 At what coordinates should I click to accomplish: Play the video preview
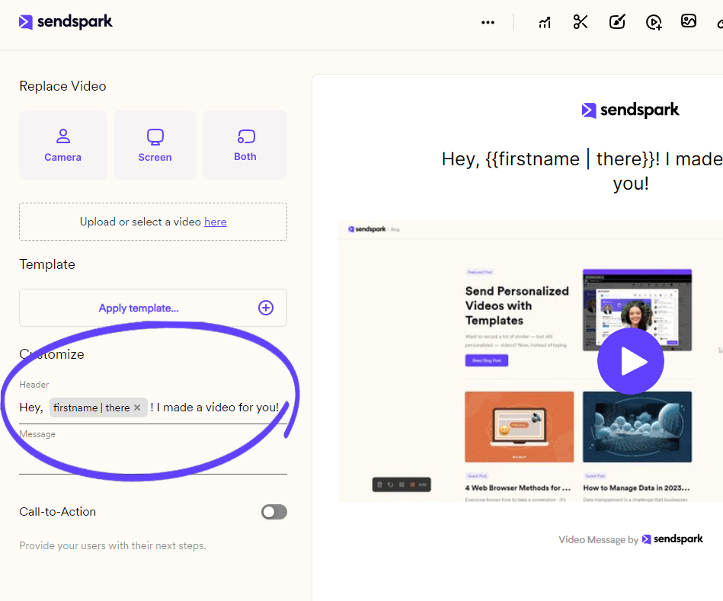pos(631,361)
